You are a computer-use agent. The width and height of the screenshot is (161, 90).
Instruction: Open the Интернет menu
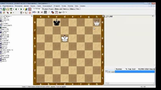tap(57, 6)
